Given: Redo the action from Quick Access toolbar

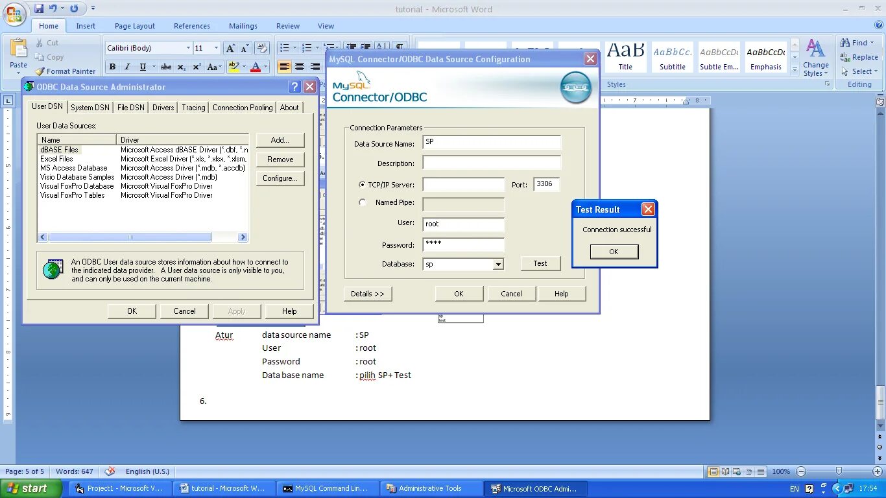Looking at the screenshot, I should coord(74,8).
